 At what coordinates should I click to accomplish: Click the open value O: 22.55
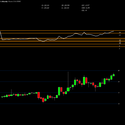point(45,5)
